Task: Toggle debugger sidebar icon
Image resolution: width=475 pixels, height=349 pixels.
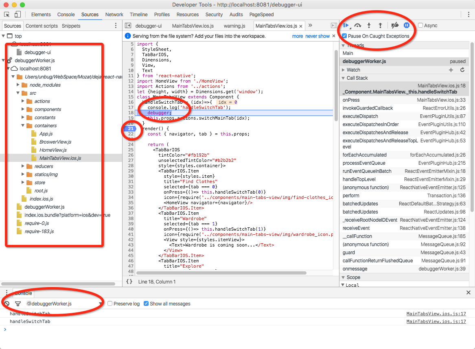Action: click(333, 26)
